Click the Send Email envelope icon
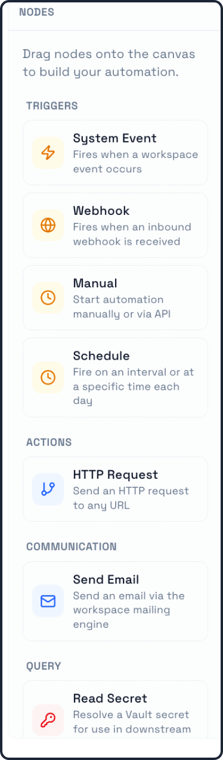 click(48, 601)
